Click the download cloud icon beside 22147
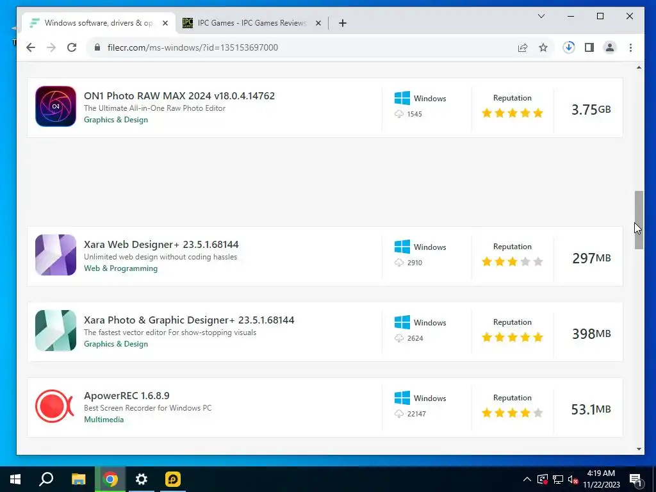The height and width of the screenshot is (492, 656). [399, 414]
